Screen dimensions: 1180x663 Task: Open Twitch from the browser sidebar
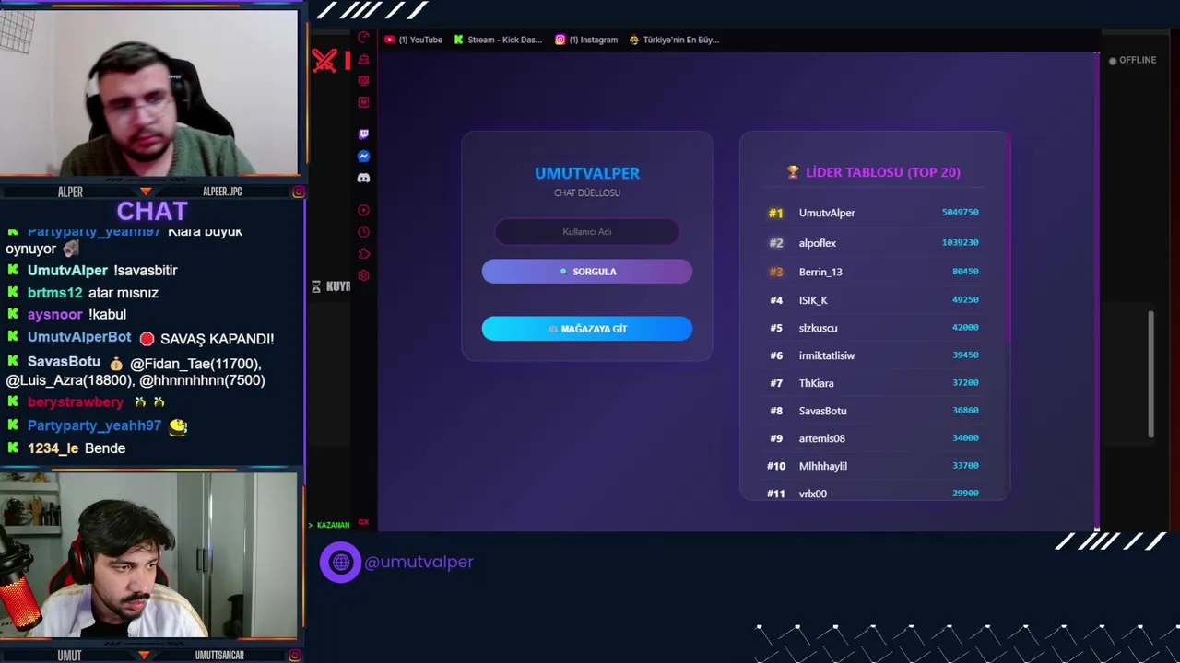click(x=363, y=134)
